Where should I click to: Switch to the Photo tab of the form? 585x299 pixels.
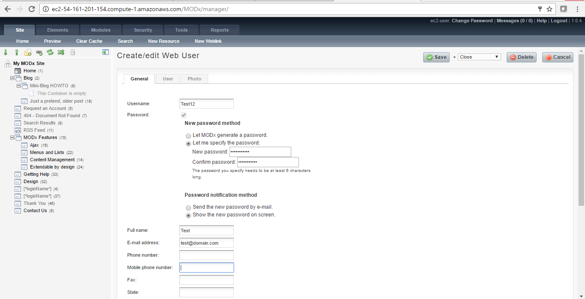click(x=194, y=79)
